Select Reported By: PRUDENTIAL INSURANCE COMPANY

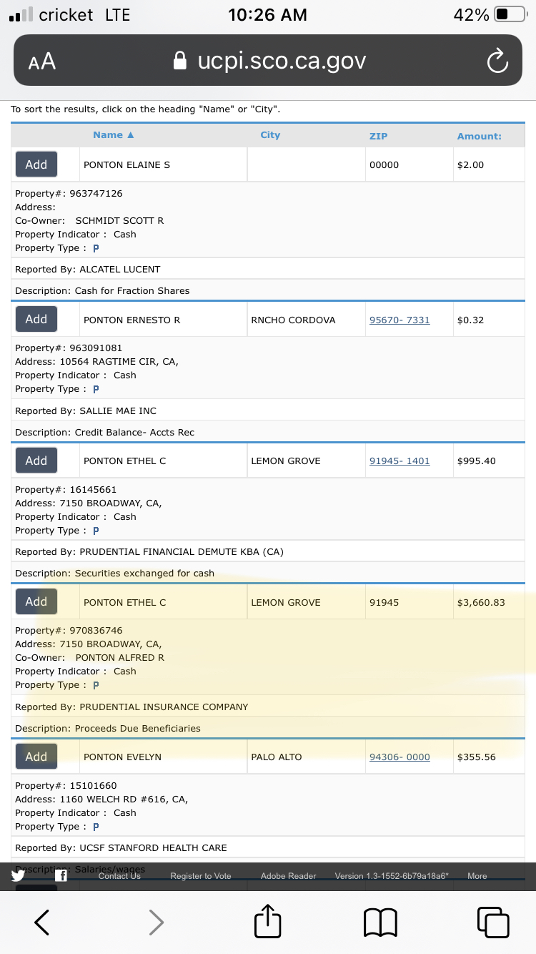pyautogui.click(x=131, y=707)
